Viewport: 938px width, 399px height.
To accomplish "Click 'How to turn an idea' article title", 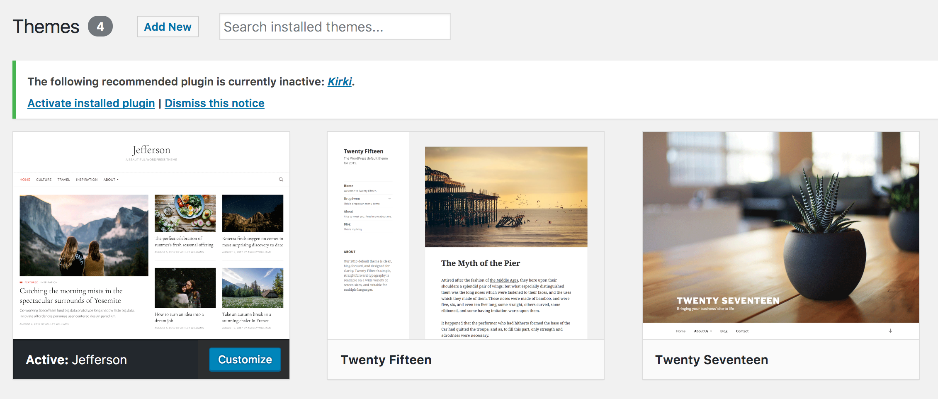I will (180, 317).
